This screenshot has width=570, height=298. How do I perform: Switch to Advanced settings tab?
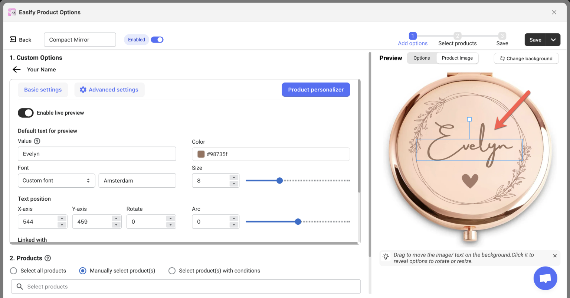click(x=109, y=90)
